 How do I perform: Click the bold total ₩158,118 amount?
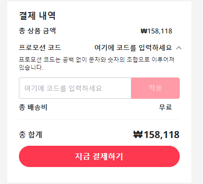pos(156,135)
